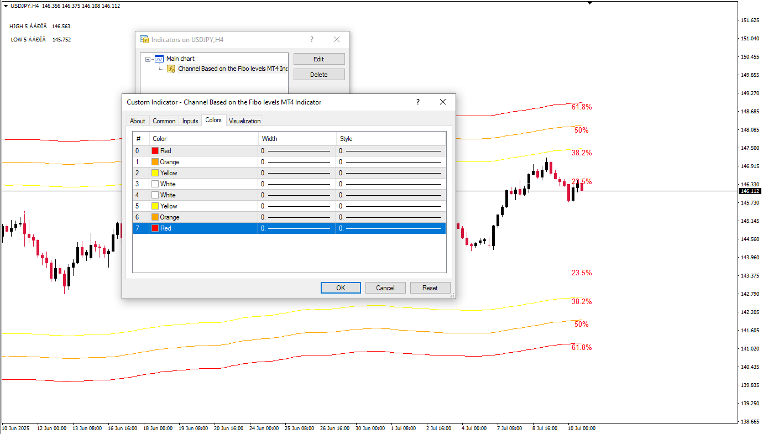Click the Channel Fibo indicator icon in tree

(171, 69)
